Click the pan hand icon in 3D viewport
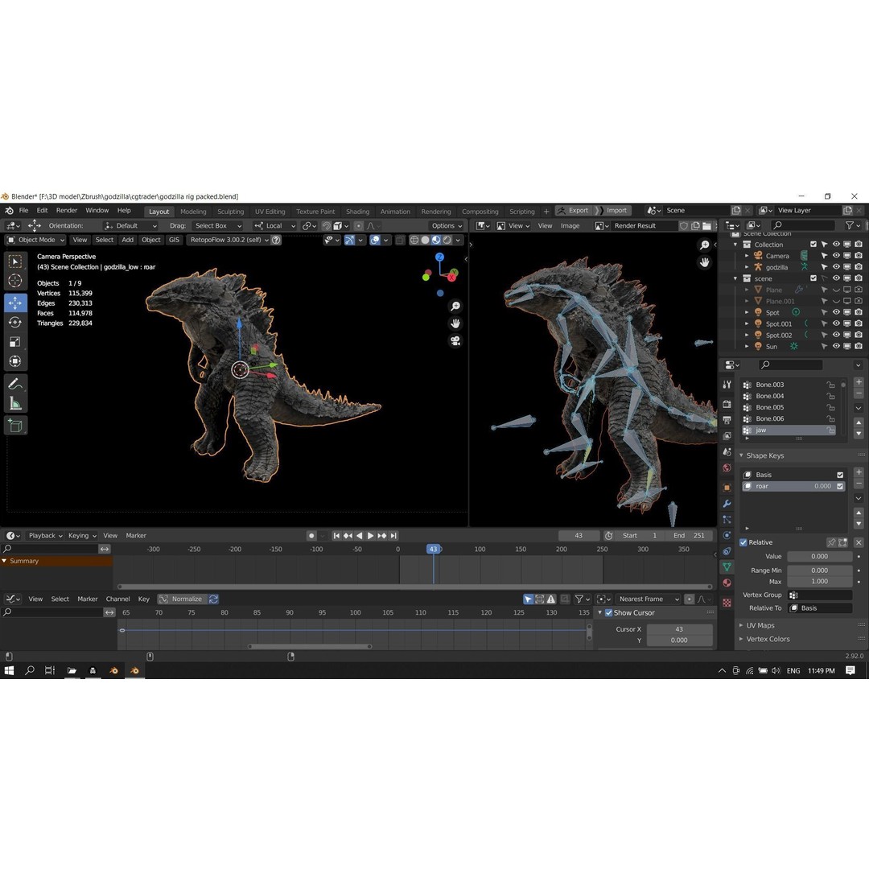This screenshot has height=869, width=869. (455, 323)
